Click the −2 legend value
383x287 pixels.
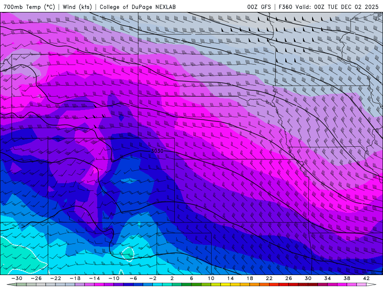153,278
